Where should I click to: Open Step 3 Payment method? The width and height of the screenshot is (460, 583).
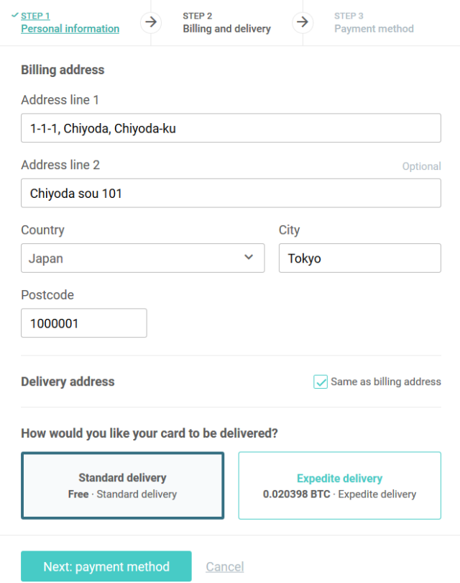click(x=374, y=29)
